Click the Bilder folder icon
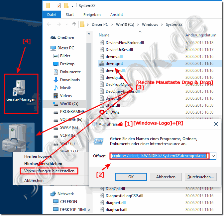The height and width of the screenshot is (216, 224). pos(56,56)
